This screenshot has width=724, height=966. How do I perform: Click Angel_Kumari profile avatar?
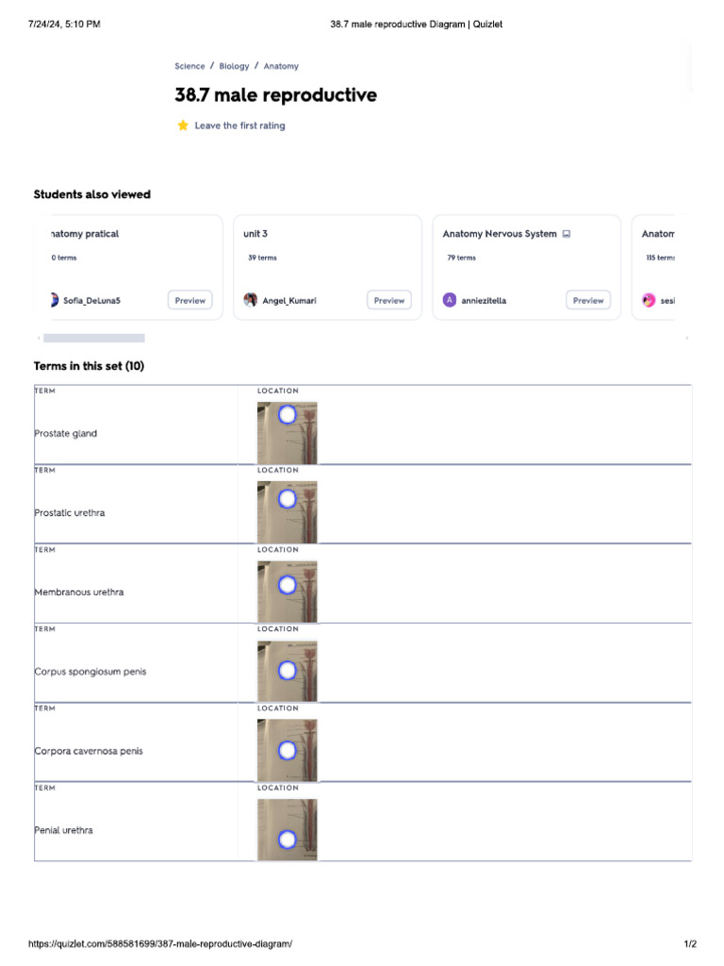pyautogui.click(x=251, y=300)
